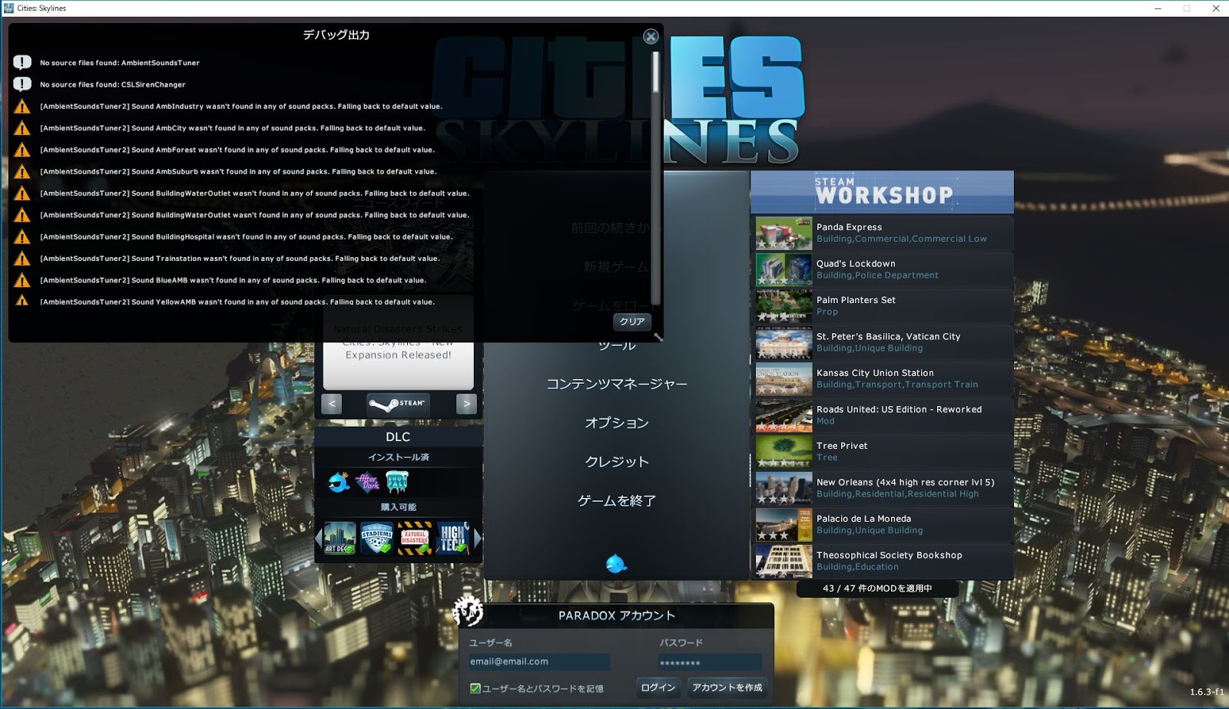
Task: Click the 1.6.3-f1 version number
Action: pyautogui.click(x=1207, y=692)
